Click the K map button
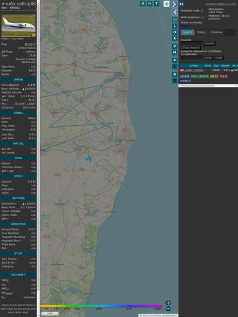This screenshot has height=317, width=238. tap(174, 38)
